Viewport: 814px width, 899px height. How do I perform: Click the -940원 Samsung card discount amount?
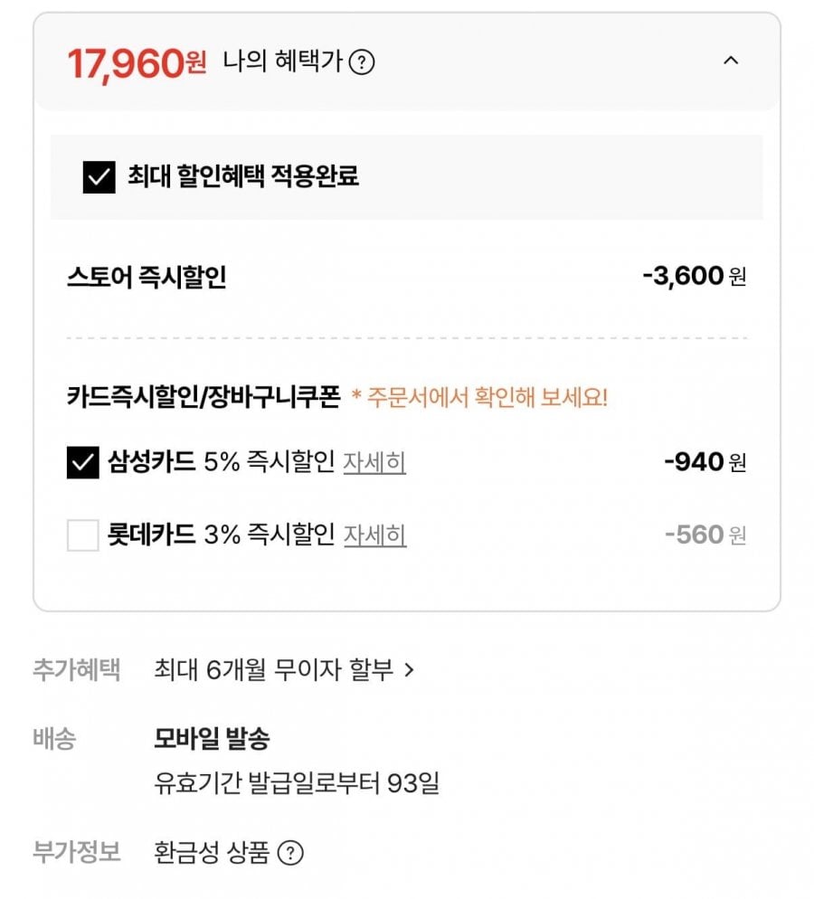tap(705, 463)
